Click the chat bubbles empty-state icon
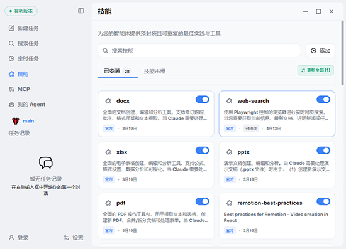The width and height of the screenshot is (346, 249). (x=46, y=163)
